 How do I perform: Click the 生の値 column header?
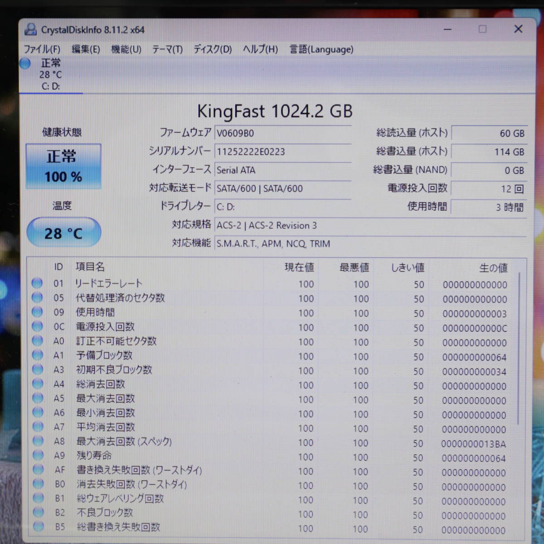[493, 268]
